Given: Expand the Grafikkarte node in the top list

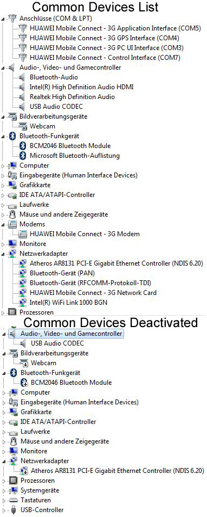Looking at the screenshot, I should 3,185.
